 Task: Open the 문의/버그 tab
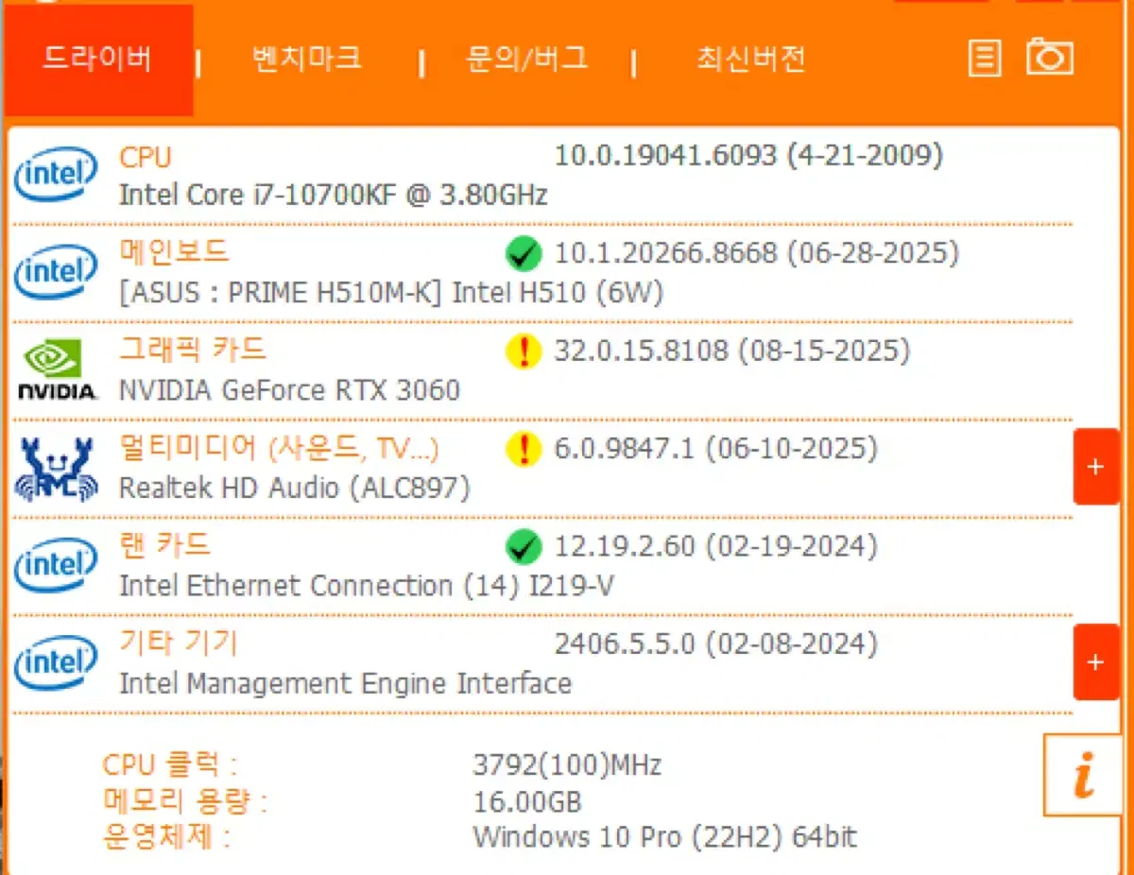pos(527,60)
